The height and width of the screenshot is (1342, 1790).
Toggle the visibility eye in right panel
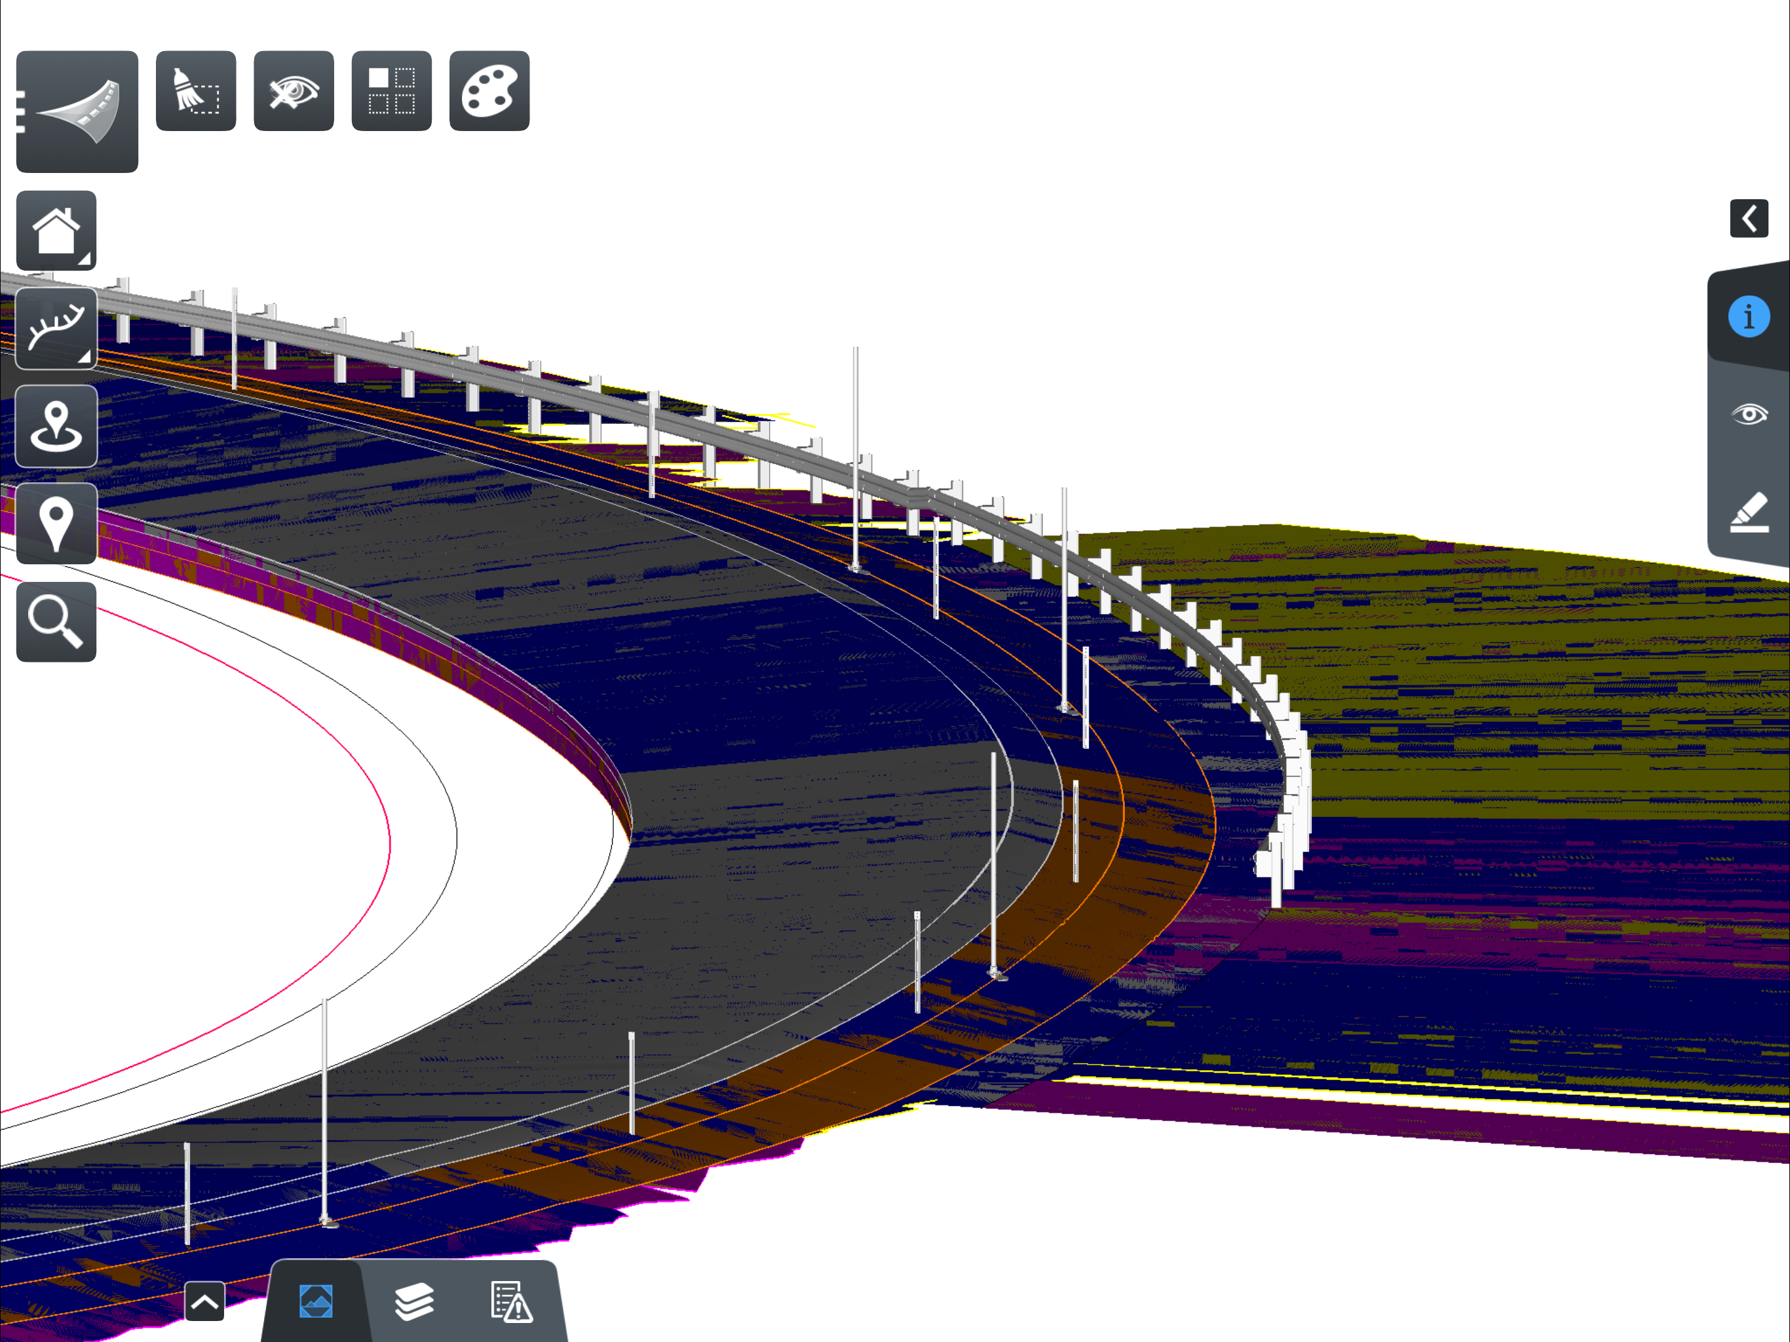pos(1749,414)
